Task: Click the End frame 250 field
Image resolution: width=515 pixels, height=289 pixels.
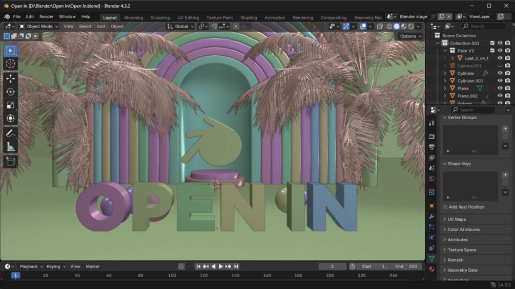Action: 406,266
